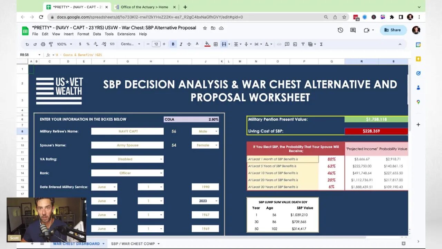This screenshot has width=442, height=249.
Task: Activate the paint format tool
Action: click(x=51, y=44)
